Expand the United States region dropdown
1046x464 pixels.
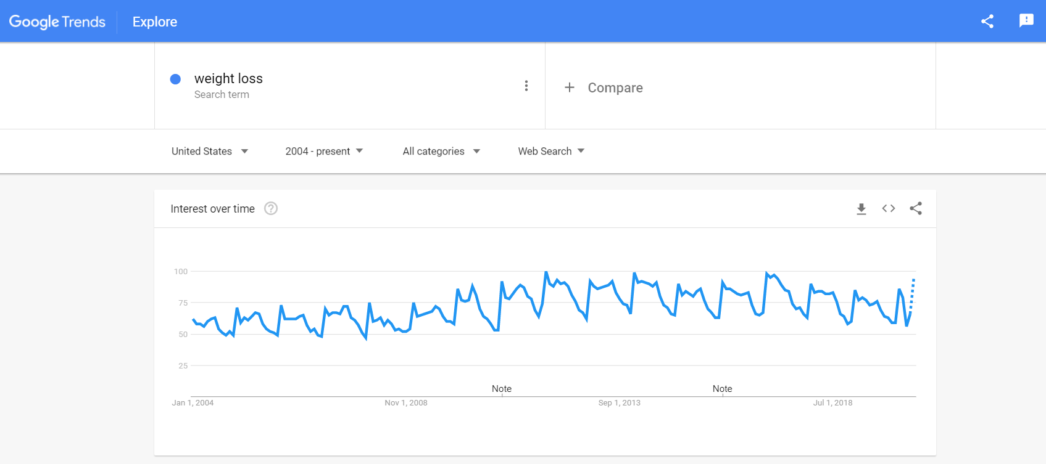tap(210, 151)
